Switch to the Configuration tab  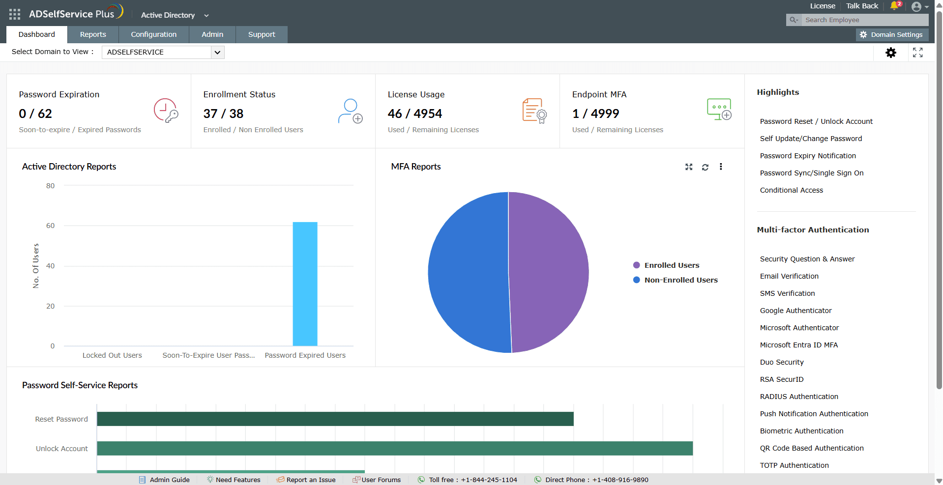[154, 34]
